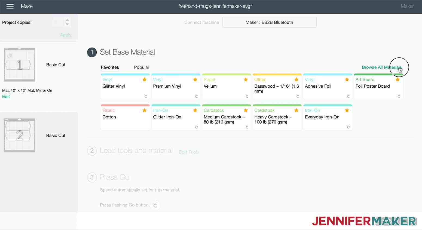Click Cricut logo on Everyday Iron-On card

348,127
